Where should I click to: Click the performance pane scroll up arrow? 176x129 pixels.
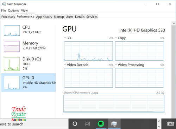click(x=174, y=23)
